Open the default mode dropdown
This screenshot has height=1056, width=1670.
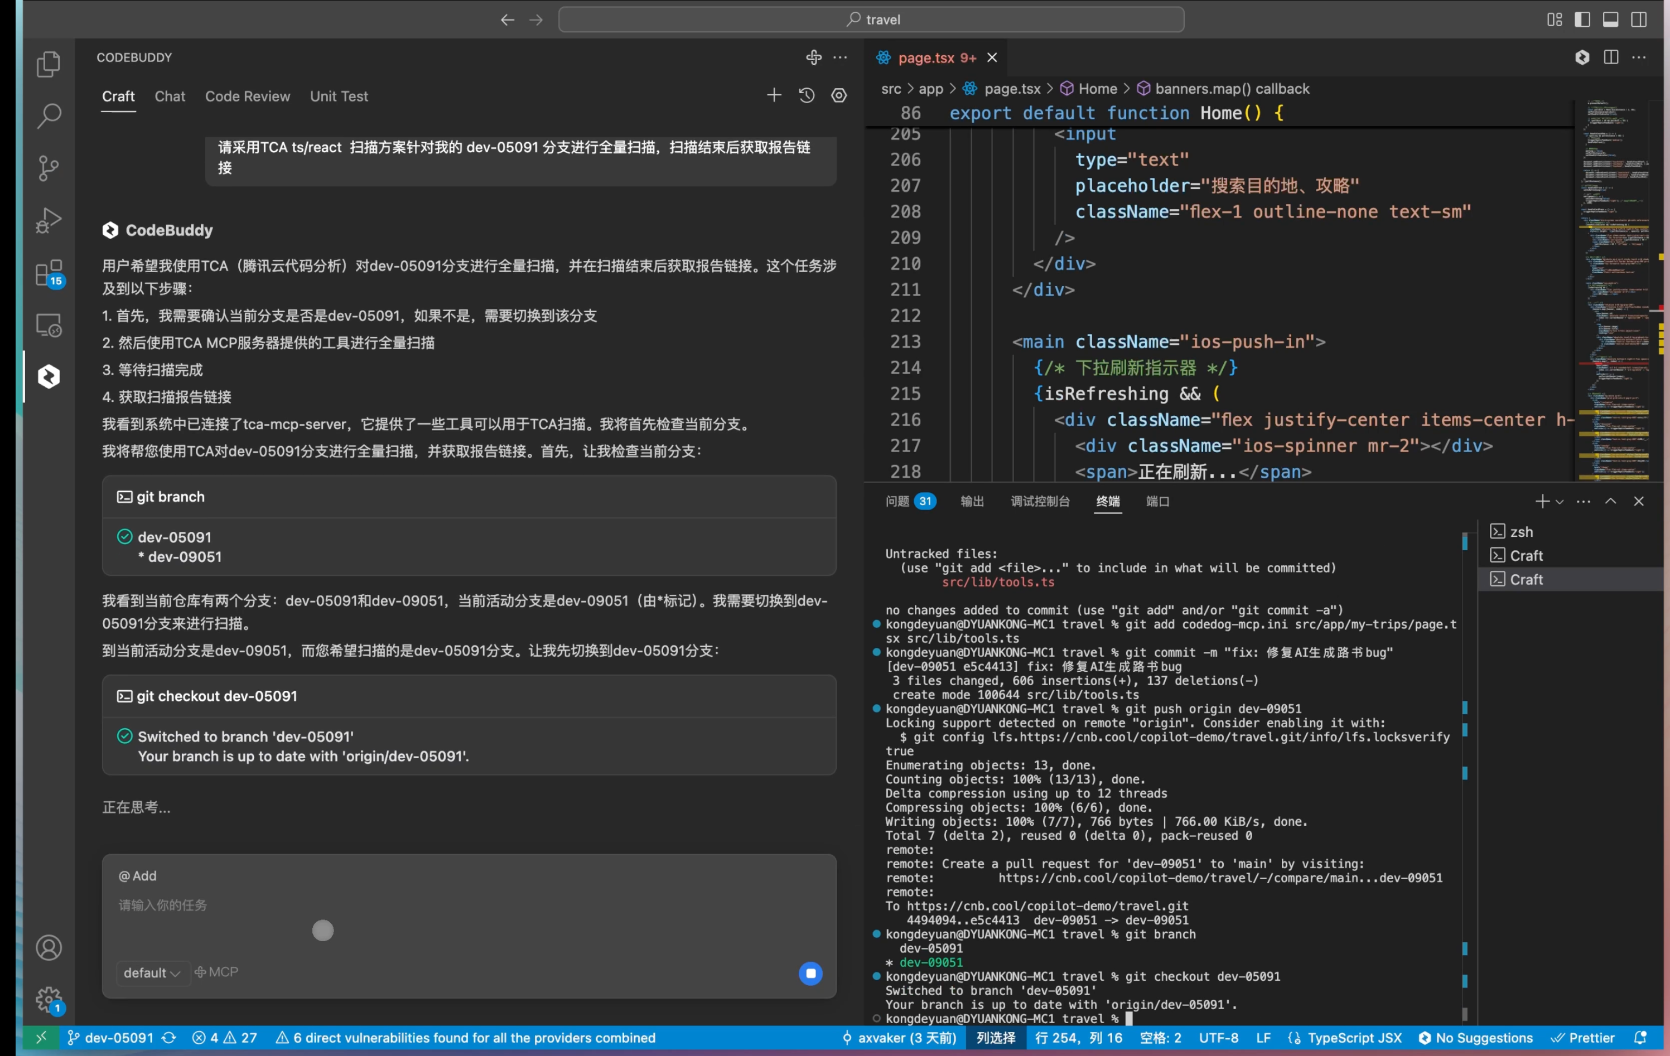pos(151,973)
